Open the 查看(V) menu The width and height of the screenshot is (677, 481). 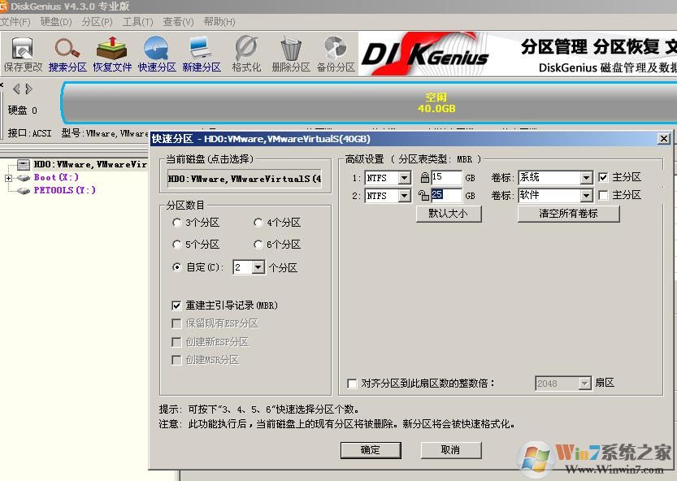tap(178, 22)
